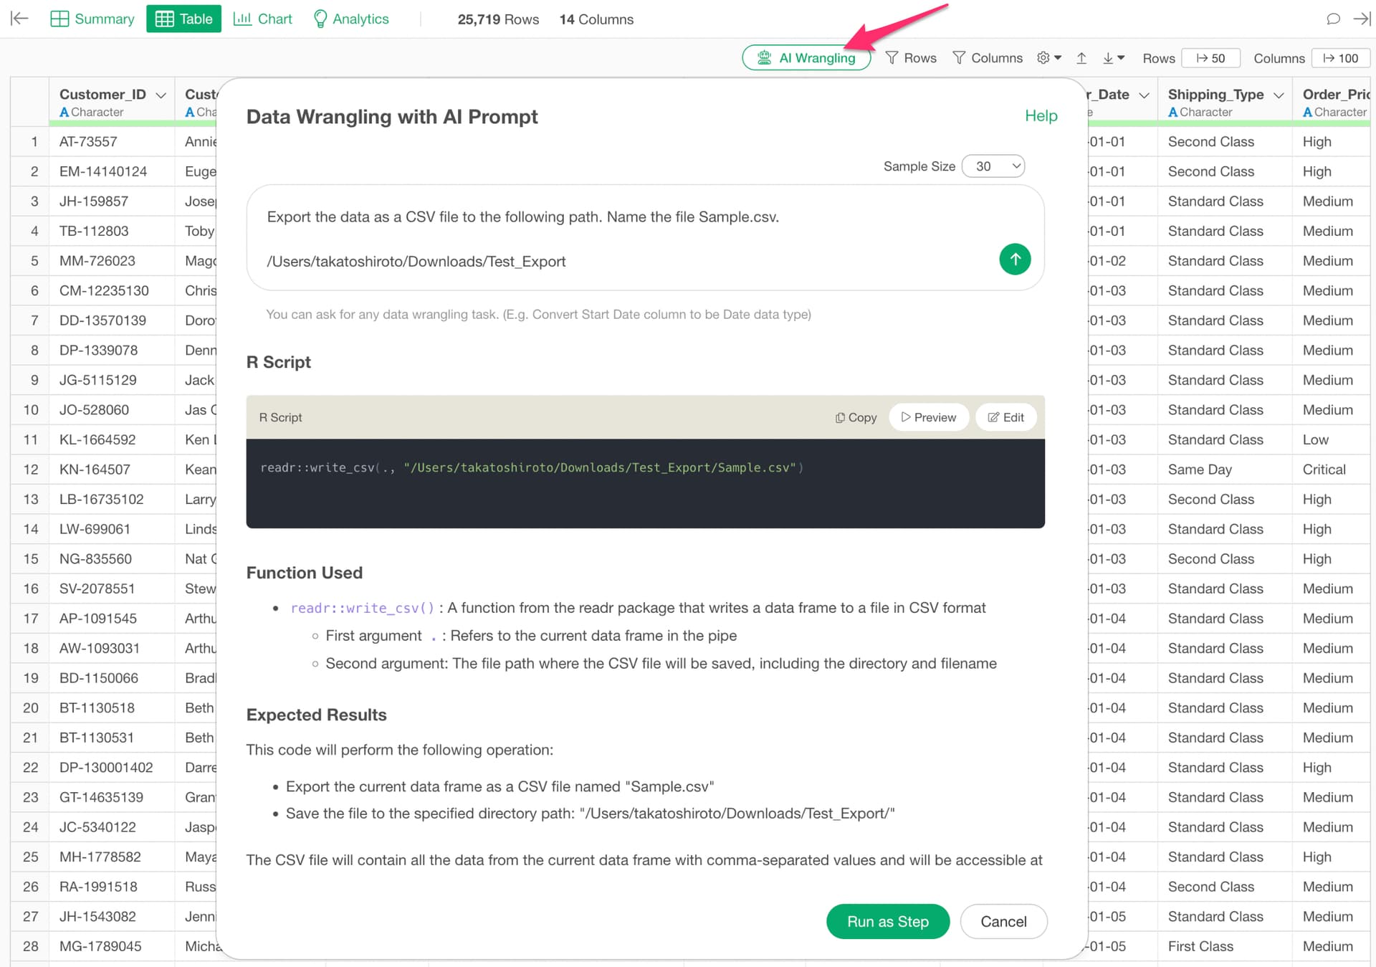Open the download arrow menu
The image size is (1376, 967).
1113,58
